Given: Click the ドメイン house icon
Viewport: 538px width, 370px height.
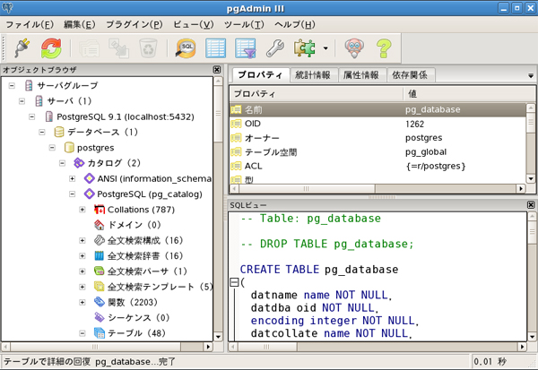Looking at the screenshot, I should 100,225.
